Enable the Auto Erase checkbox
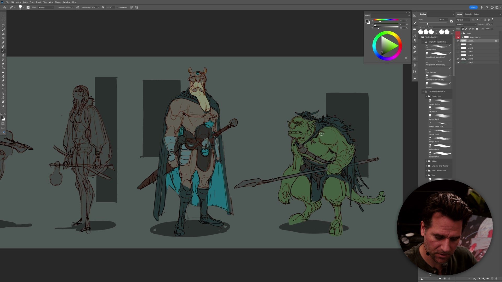Image resolution: width=502 pixels, height=282 pixels. [x=118, y=7]
